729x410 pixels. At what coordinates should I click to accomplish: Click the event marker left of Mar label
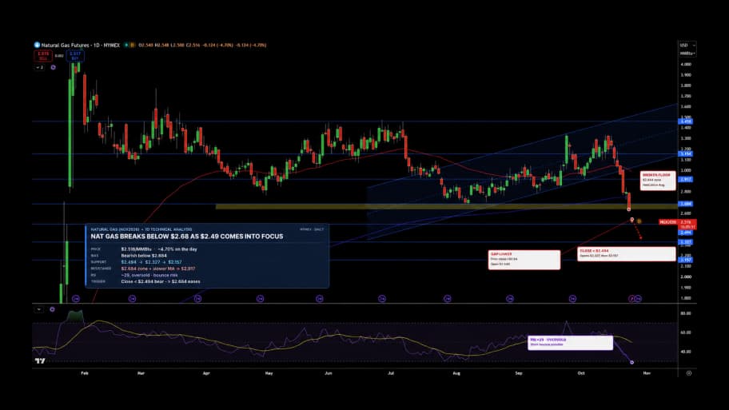(x=132, y=298)
